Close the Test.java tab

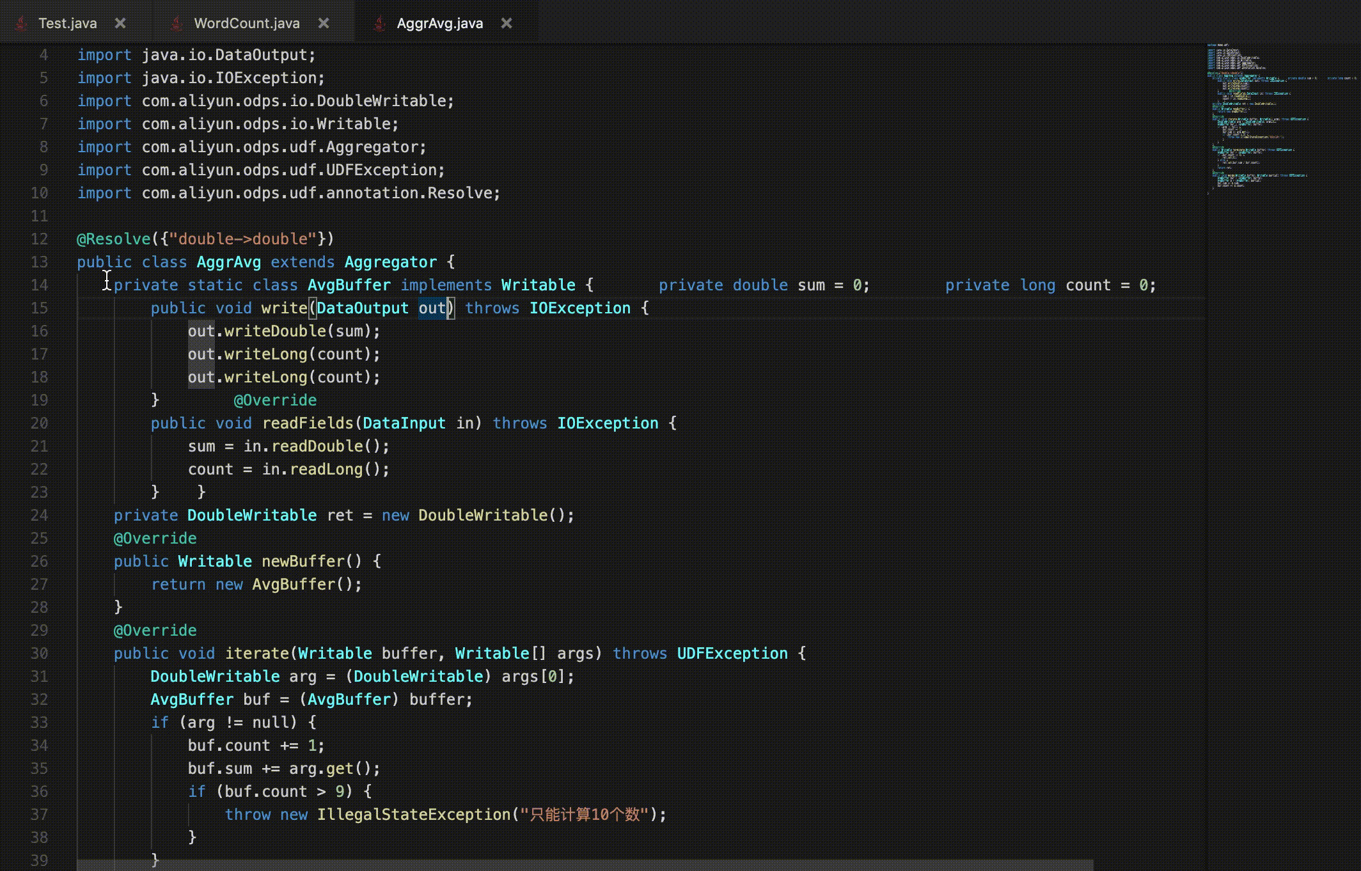click(x=120, y=23)
